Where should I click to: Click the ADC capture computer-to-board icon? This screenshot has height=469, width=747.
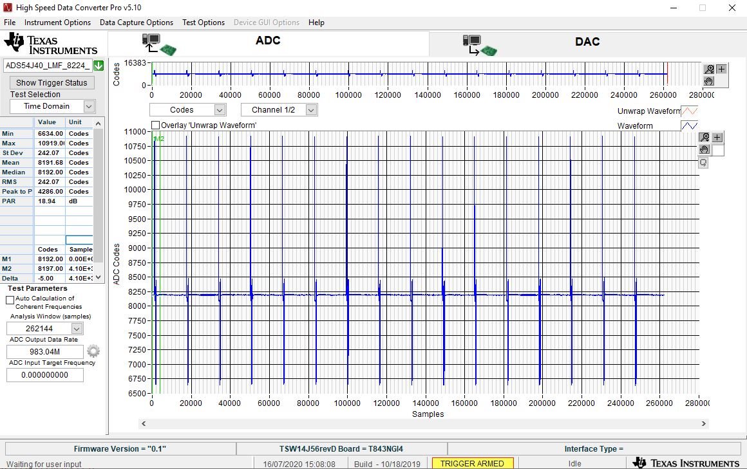click(159, 44)
